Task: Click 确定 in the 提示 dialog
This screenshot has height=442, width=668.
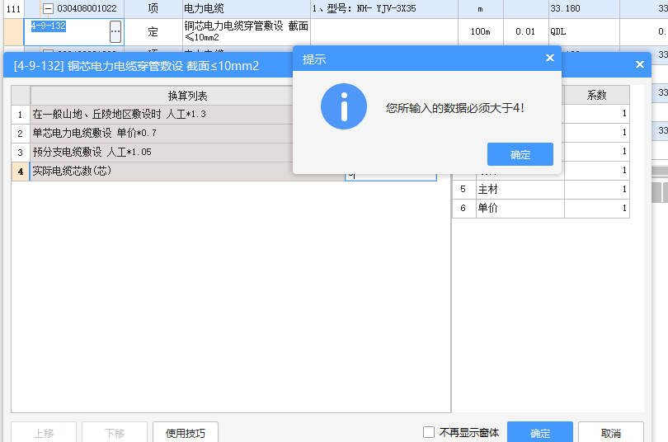Action: [520, 154]
